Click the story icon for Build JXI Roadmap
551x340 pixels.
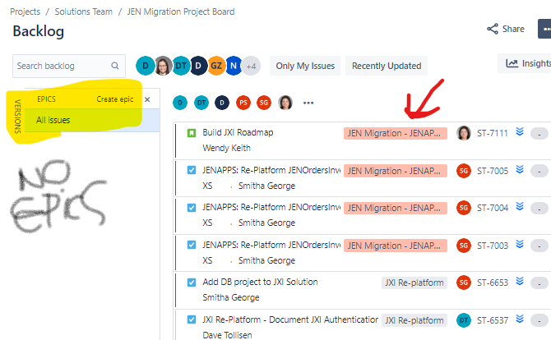click(192, 133)
